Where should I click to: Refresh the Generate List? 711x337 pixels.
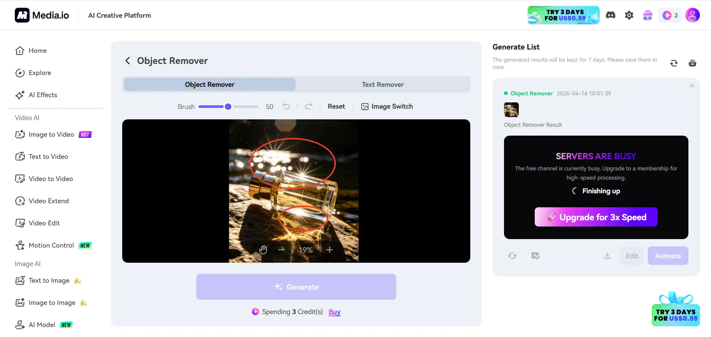(674, 63)
